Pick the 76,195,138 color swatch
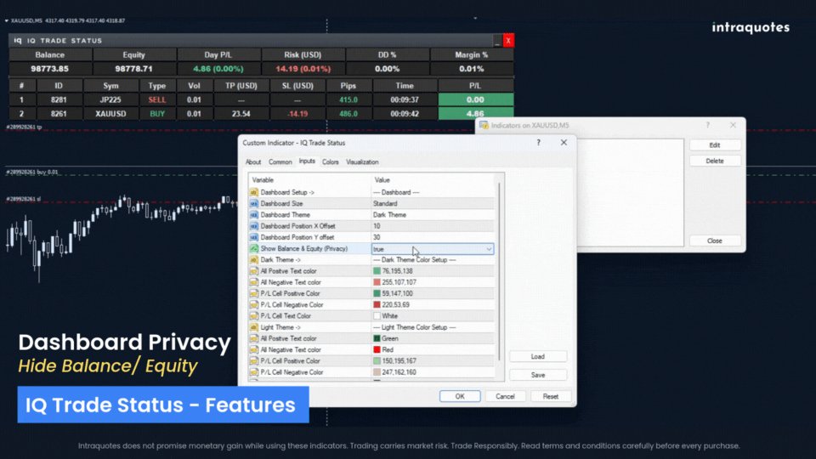Screen dimensions: 816x459 377,271
